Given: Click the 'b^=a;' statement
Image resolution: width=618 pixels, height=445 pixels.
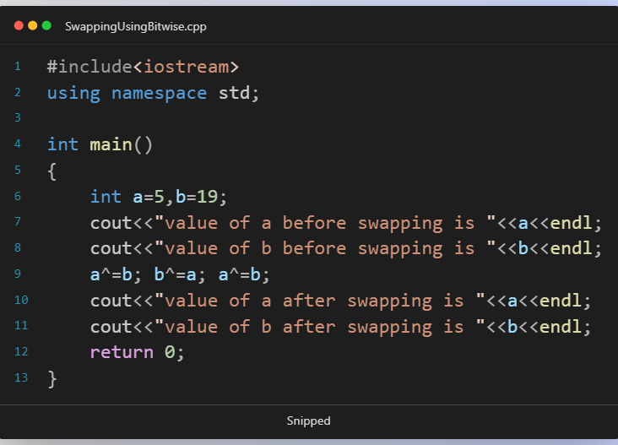Looking at the screenshot, I should (180, 274).
